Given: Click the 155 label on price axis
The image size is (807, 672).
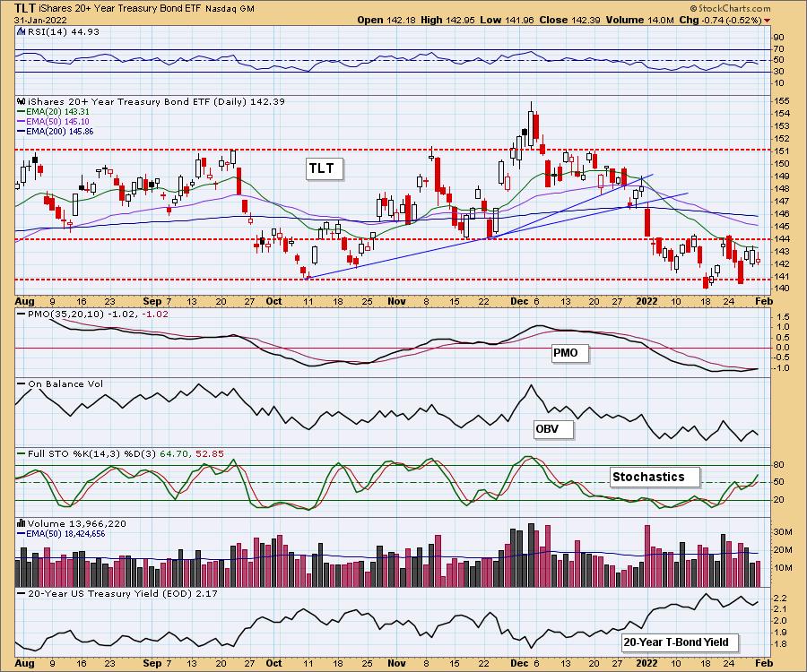Looking at the screenshot, I should pyautogui.click(x=782, y=100).
